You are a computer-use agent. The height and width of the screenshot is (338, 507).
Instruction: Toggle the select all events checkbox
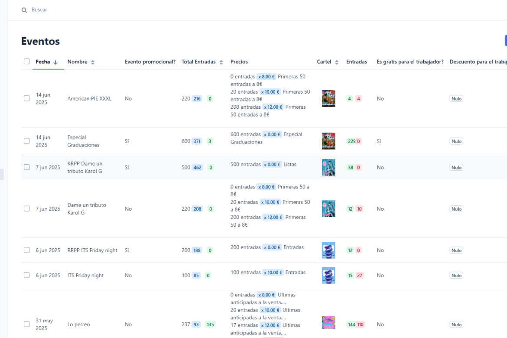pyautogui.click(x=27, y=62)
